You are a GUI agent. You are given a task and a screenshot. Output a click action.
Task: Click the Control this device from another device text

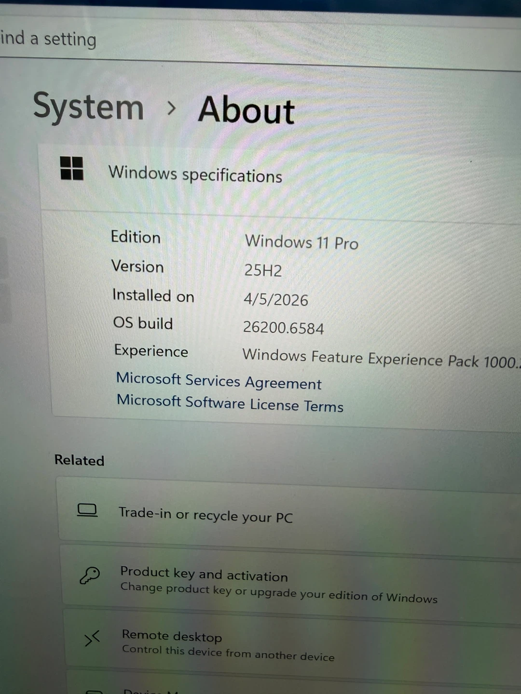(228, 653)
